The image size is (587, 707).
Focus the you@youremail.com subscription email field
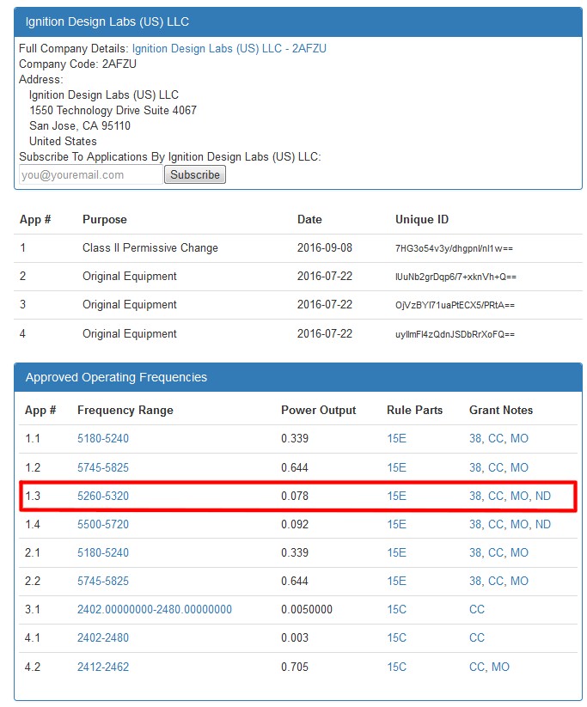tap(91, 174)
